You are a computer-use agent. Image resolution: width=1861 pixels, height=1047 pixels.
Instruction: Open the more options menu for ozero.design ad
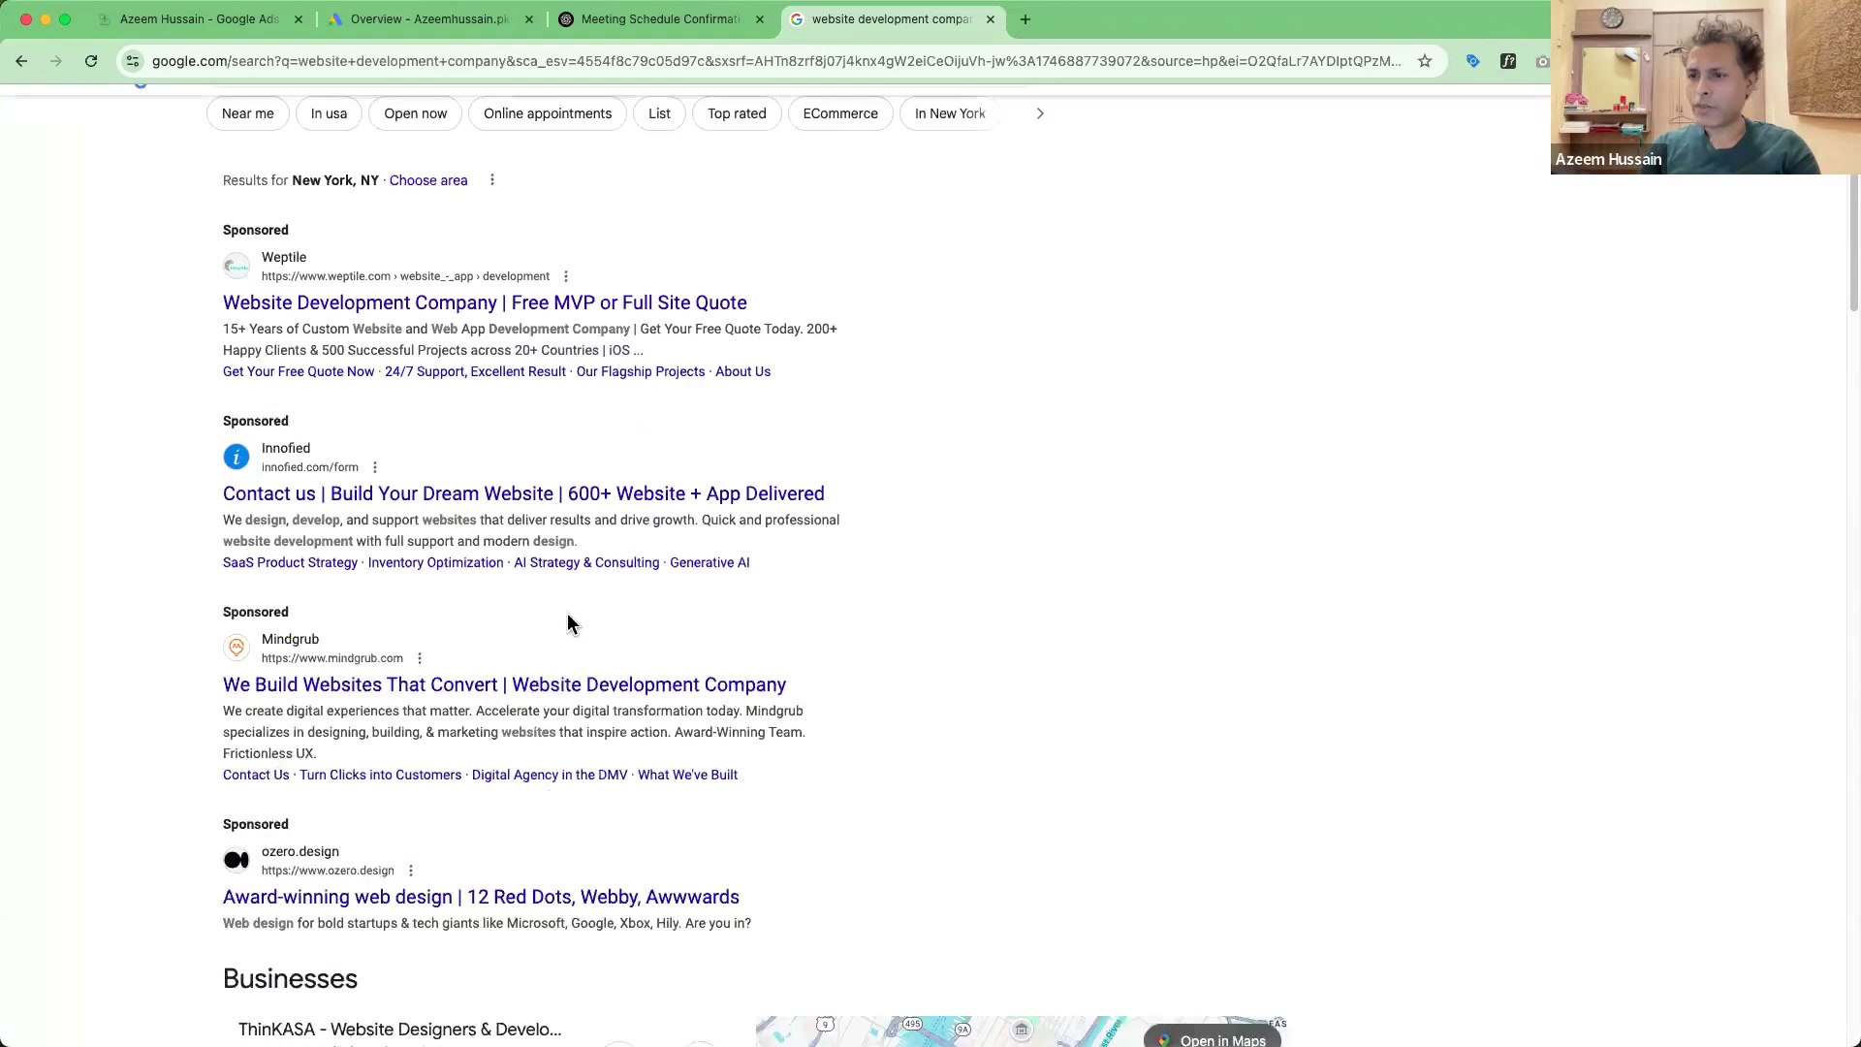pos(411,871)
